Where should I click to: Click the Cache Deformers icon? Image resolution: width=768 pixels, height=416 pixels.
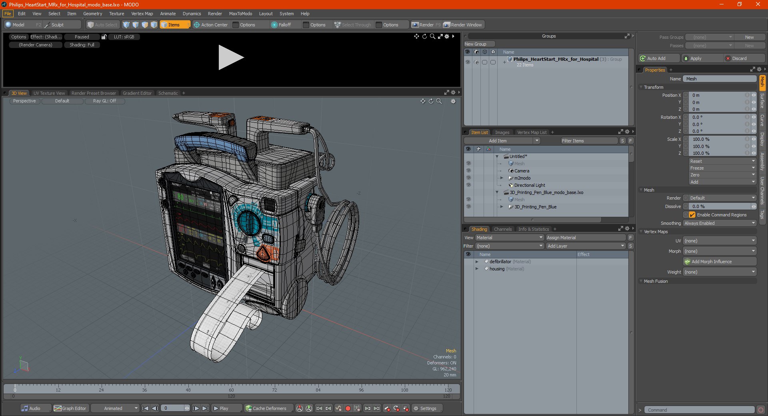pos(249,408)
